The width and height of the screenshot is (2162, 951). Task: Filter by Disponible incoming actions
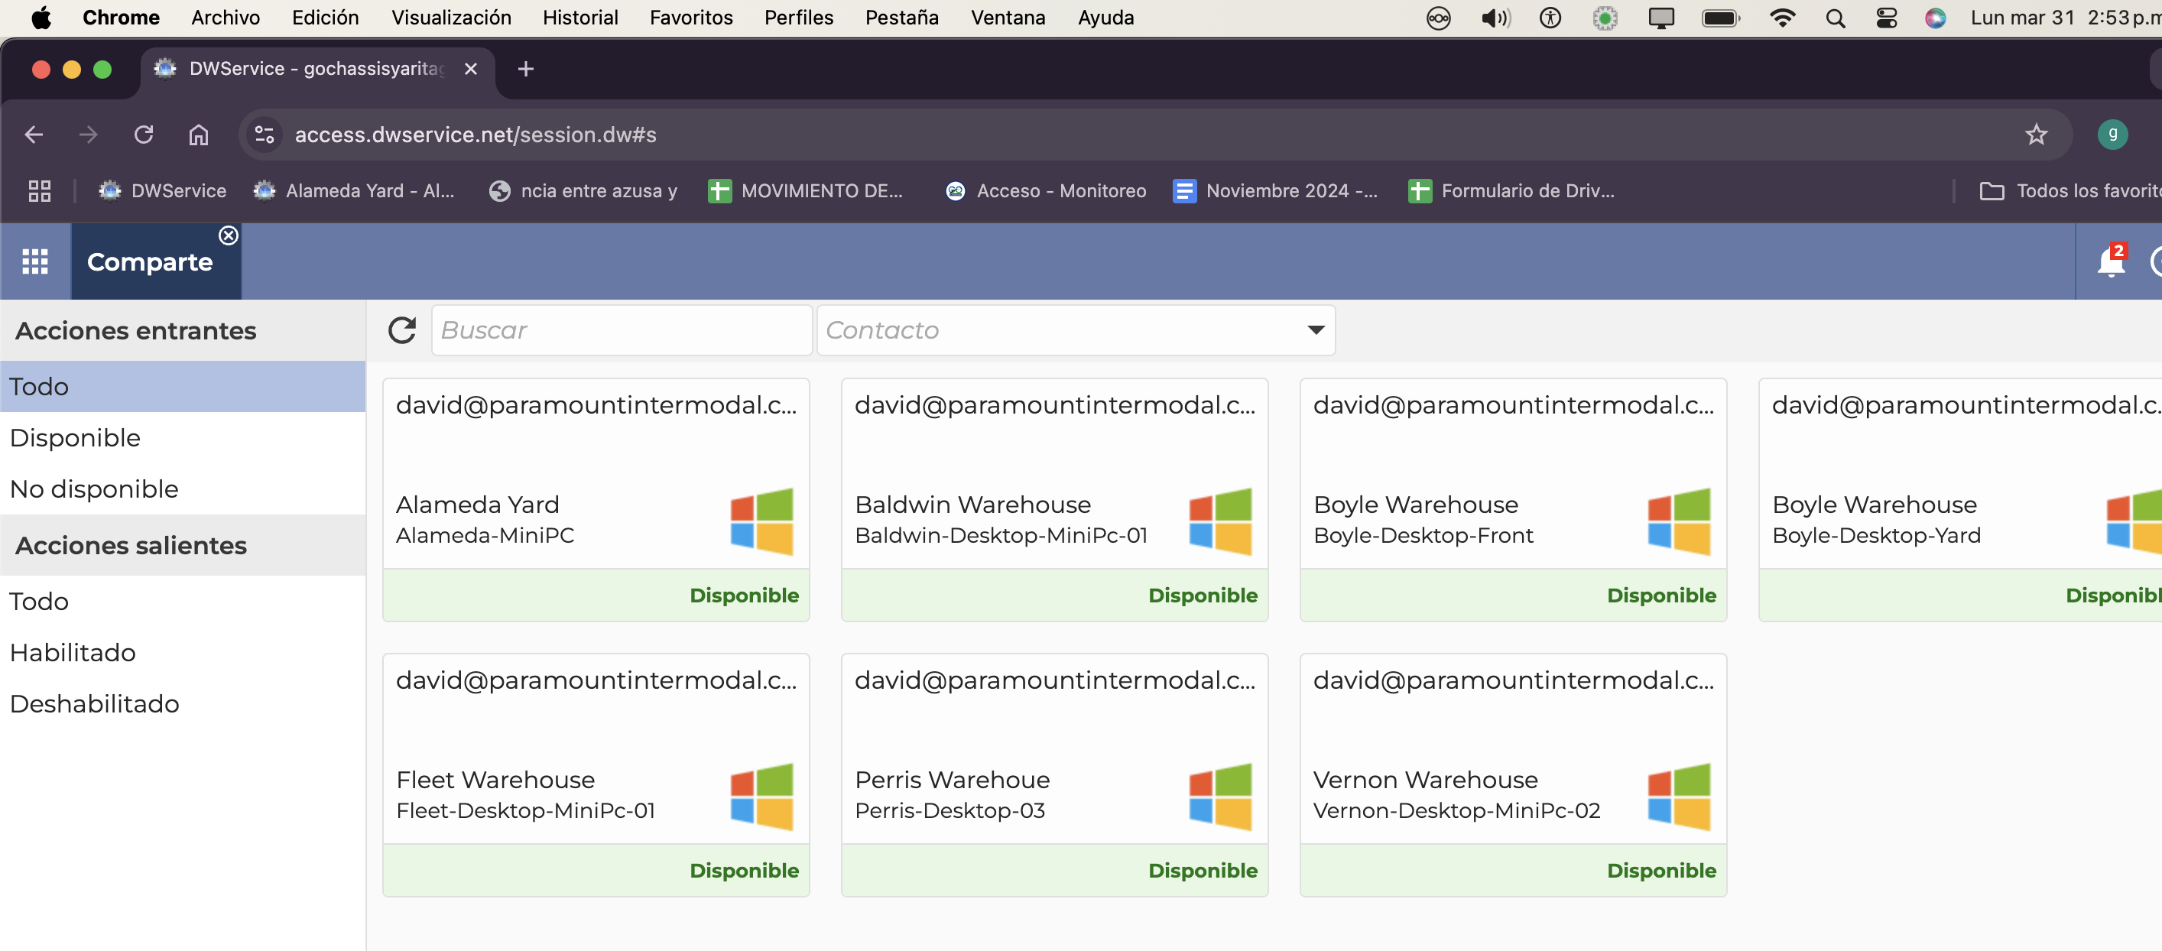tap(183, 437)
